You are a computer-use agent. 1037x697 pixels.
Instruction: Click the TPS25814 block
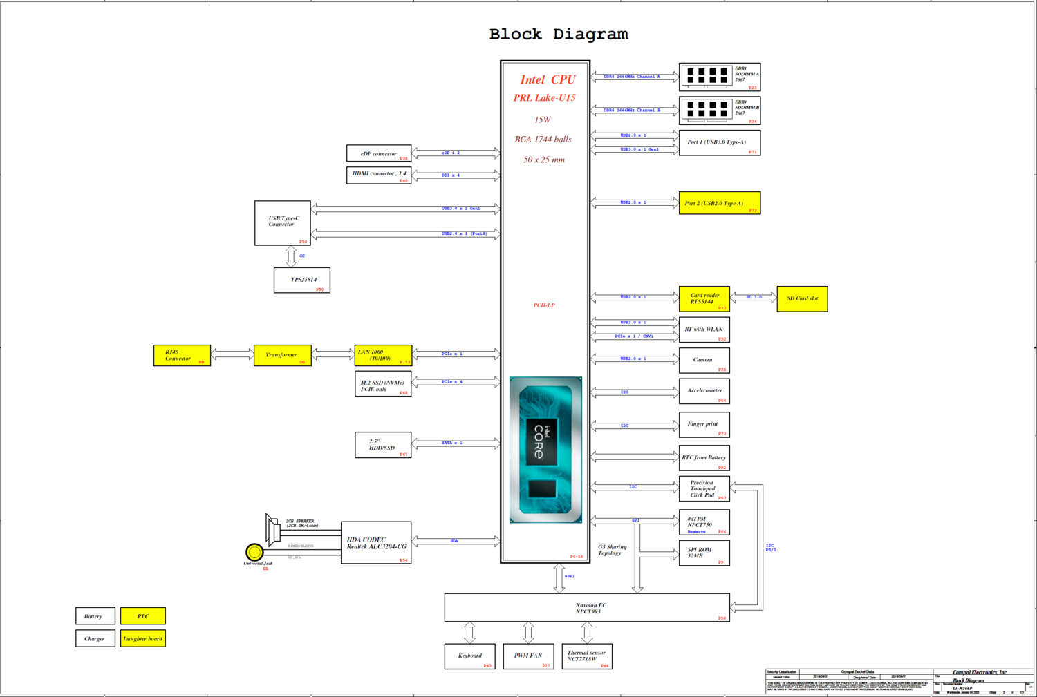[302, 280]
